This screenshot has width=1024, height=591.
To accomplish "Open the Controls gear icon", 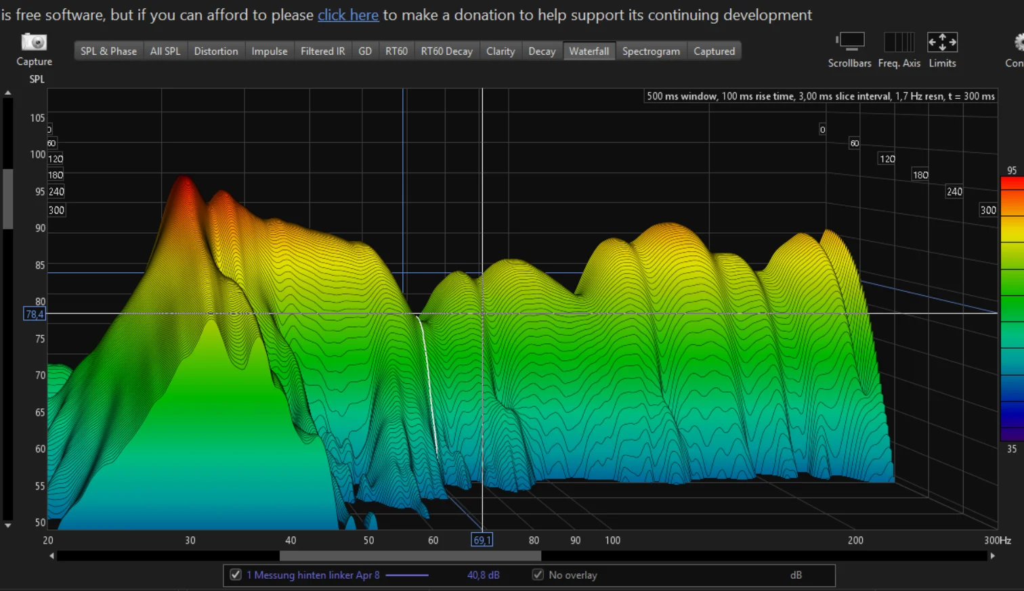I will 1019,43.
